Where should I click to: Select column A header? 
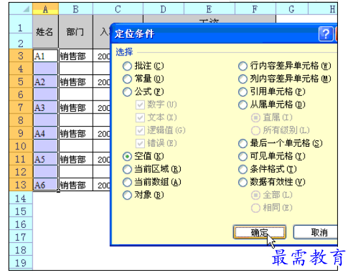(x=46, y=9)
